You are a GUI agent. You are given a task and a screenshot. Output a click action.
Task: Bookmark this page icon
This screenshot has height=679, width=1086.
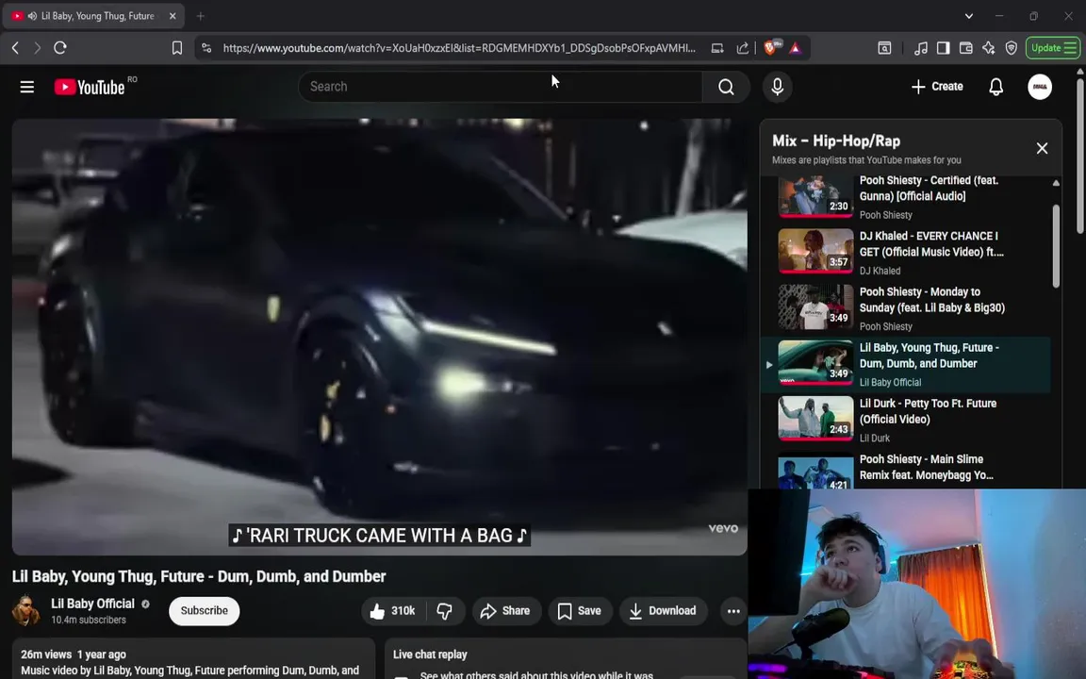(177, 48)
